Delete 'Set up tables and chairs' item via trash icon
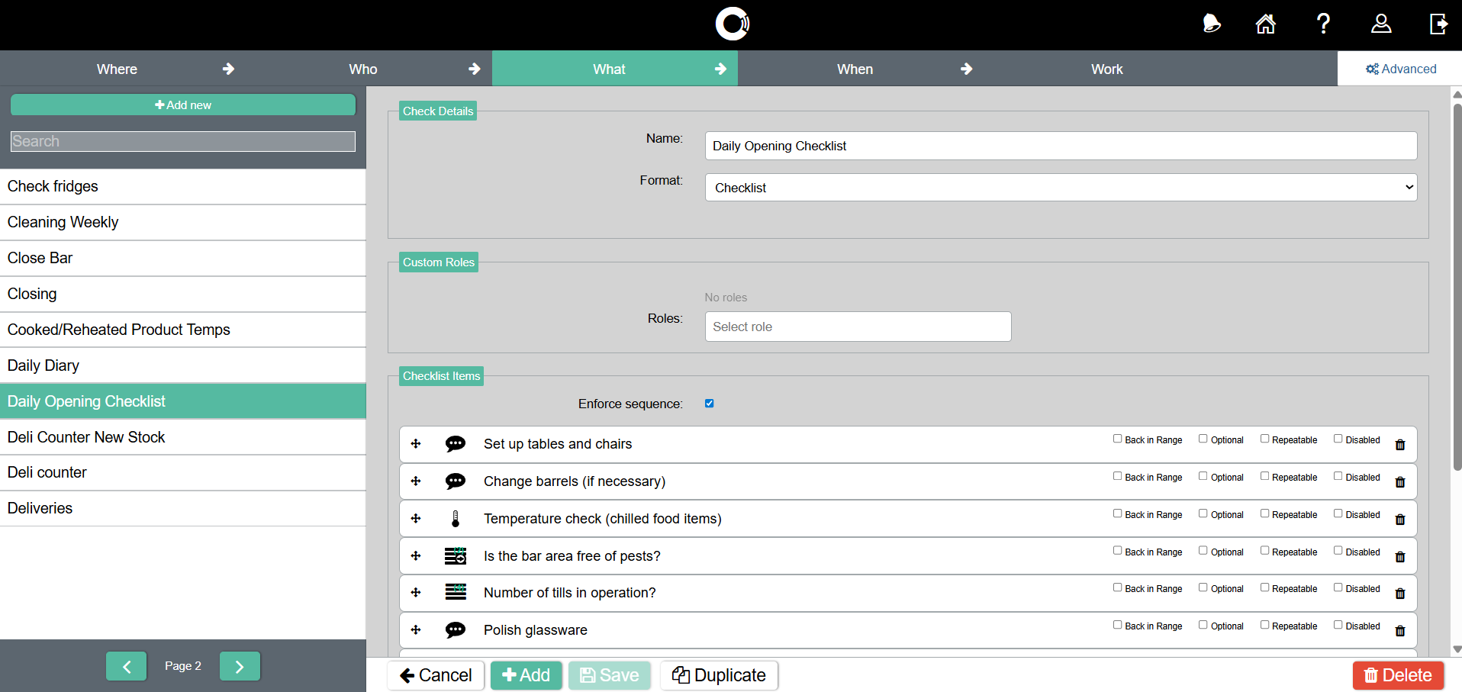Image resolution: width=1462 pixels, height=692 pixels. pyautogui.click(x=1399, y=445)
